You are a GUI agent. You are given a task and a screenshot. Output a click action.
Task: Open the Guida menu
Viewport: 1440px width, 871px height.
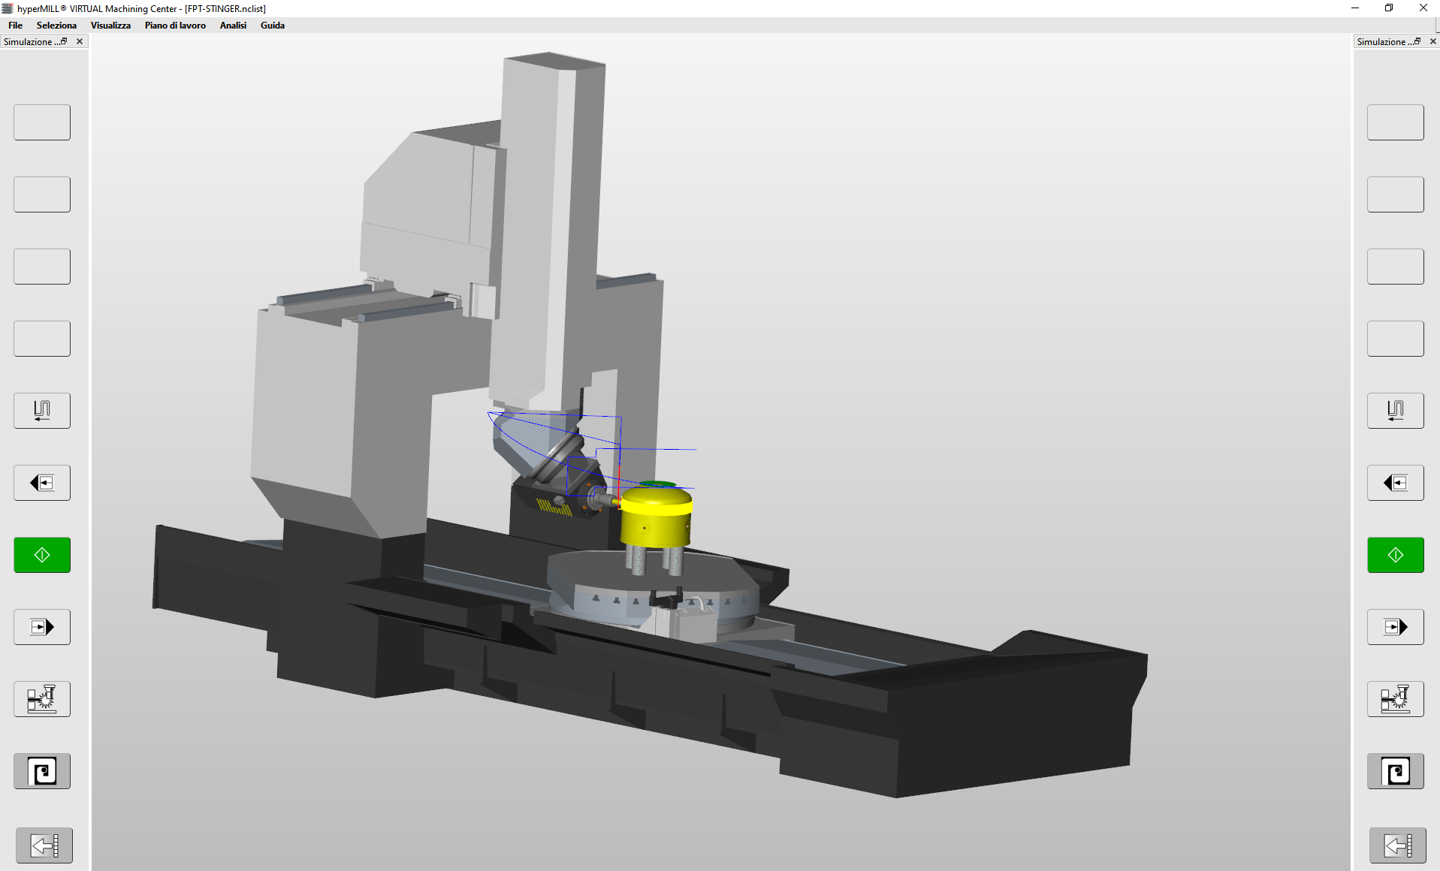(x=272, y=25)
